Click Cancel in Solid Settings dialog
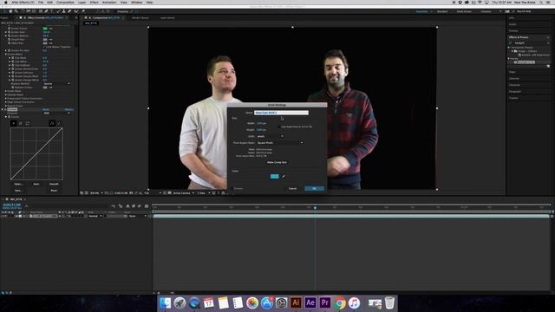Screen dimensions: 555x312 292,189
